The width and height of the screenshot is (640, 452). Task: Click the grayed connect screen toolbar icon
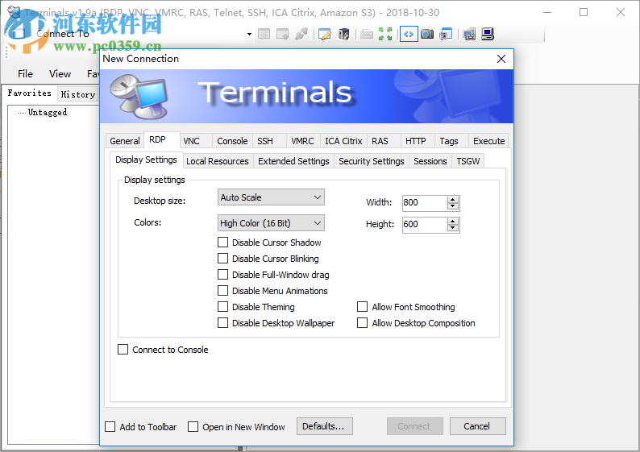tap(264, 35)
